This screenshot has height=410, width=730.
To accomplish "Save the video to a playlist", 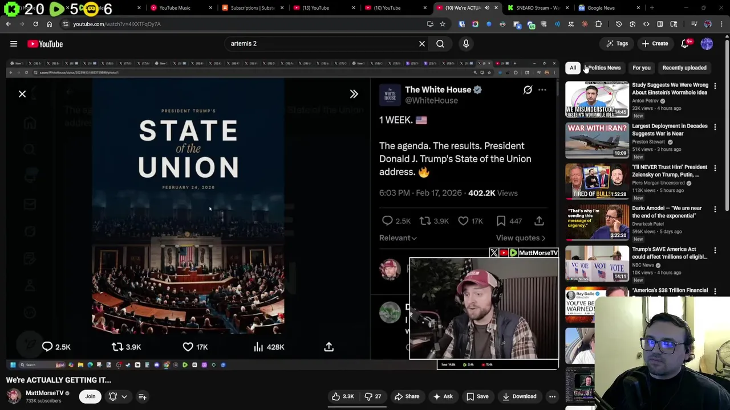I will [x=477, y=396].
